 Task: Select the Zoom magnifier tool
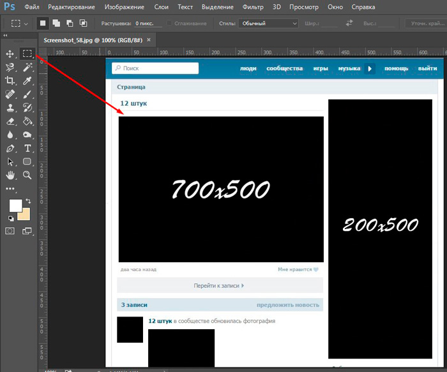pyautogui.click(x=27, y=175)
